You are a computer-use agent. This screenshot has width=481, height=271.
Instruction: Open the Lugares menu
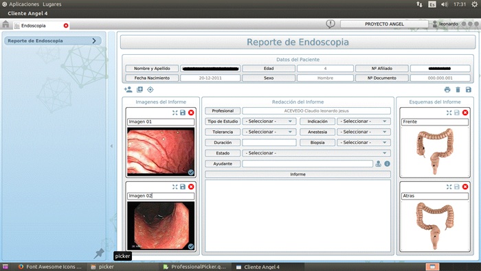(x=52, y=4)
